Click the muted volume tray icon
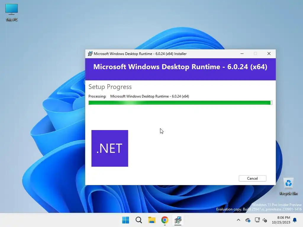Viewport: 303px width, 227px height. tap(265, 220)
